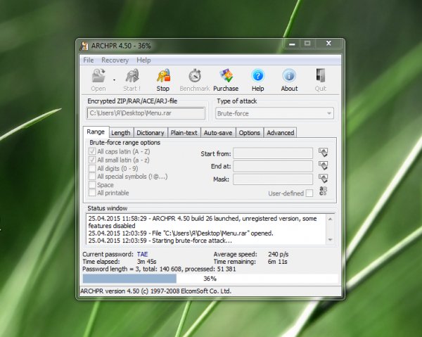422x337 pixels.
Task: Expand the small arrow beside Open
Action: coord(114,80)
